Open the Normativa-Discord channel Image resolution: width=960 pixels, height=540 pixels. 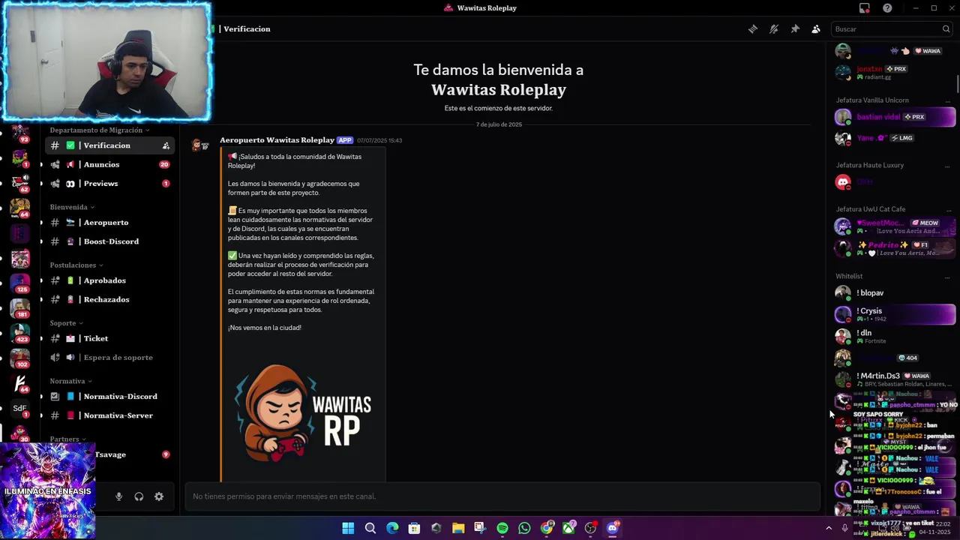[111, 397]
